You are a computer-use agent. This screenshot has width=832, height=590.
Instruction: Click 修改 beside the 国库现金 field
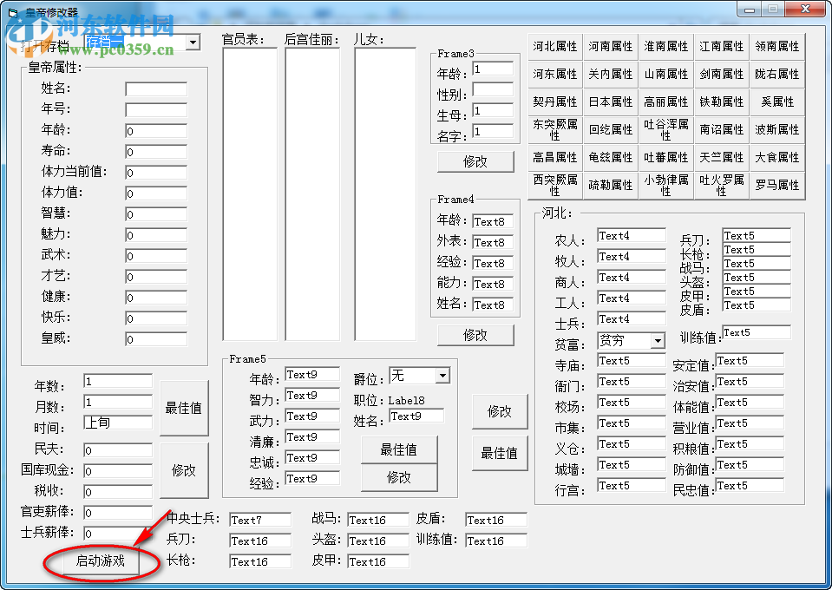(184, 470)
